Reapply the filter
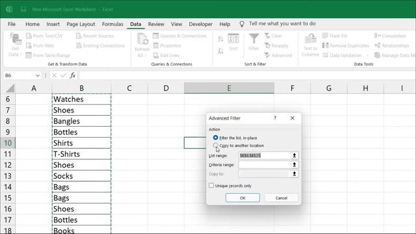 276,45
